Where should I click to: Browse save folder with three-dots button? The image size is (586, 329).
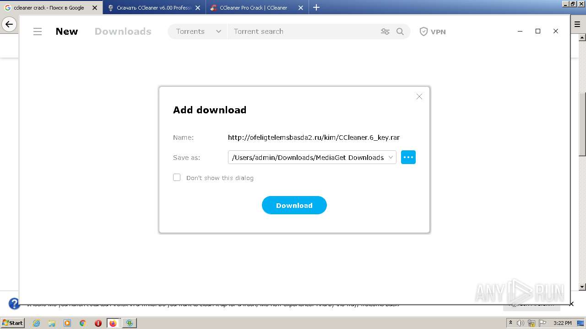pyautogui.click(x=408, y=157)
